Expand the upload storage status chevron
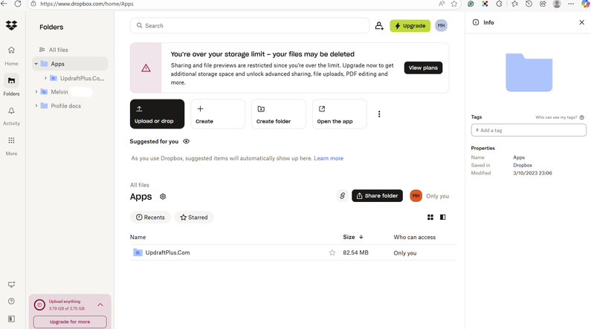The width and height of the screenshot is (591, 329). pos(100,304)
